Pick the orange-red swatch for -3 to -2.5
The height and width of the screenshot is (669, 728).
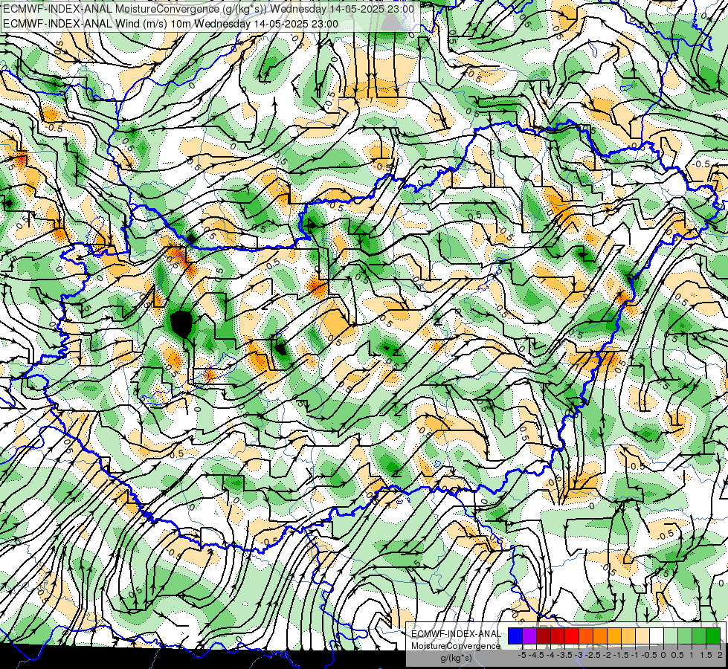586,636
